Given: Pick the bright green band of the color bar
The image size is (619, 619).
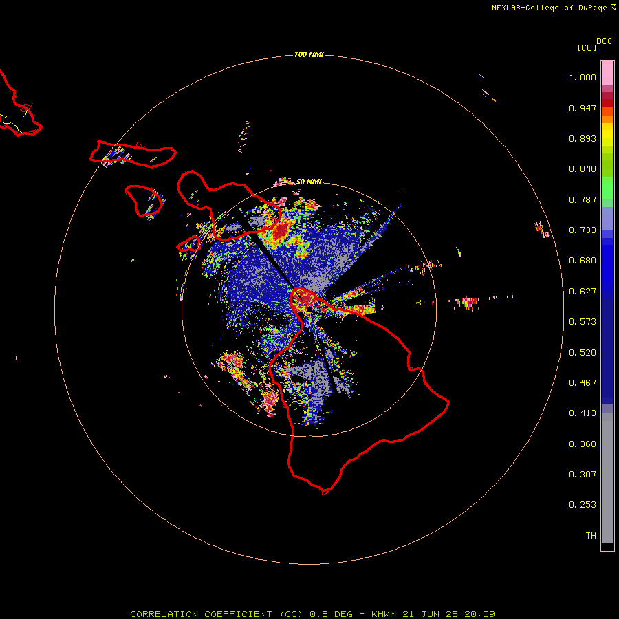Looking at the screenshot, I should pos(607,188).
